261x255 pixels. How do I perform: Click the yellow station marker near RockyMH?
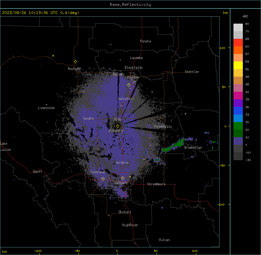pos(76,61)
